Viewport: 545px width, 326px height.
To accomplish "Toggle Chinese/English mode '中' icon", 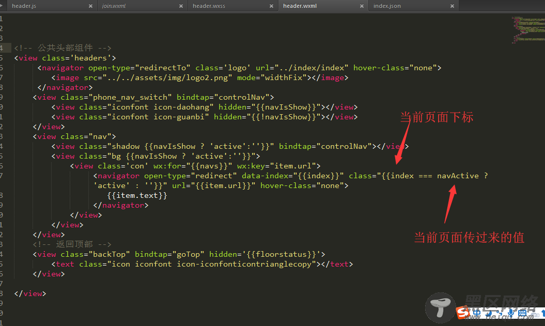I will [477, 313].
